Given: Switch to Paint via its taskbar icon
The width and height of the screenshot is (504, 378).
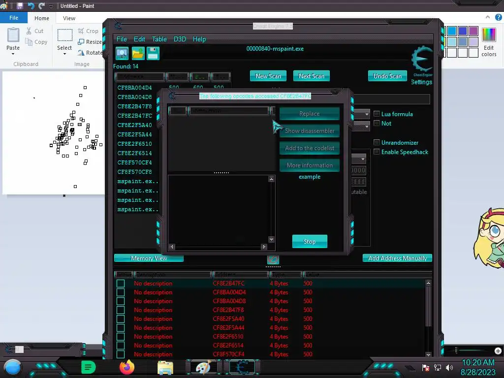Looking at the screenshot, I should [x=203, y=367].
